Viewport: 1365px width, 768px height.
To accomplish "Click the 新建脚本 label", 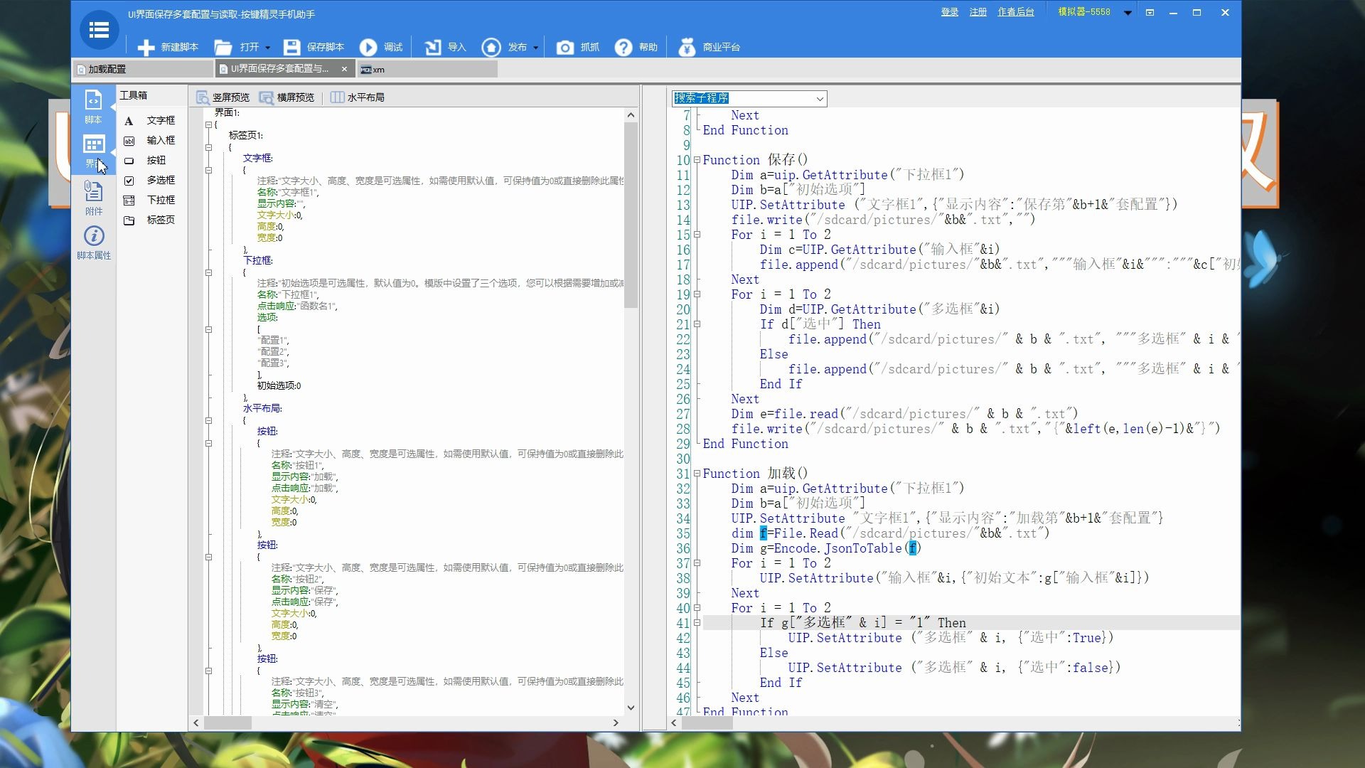I will pos(179,48).
